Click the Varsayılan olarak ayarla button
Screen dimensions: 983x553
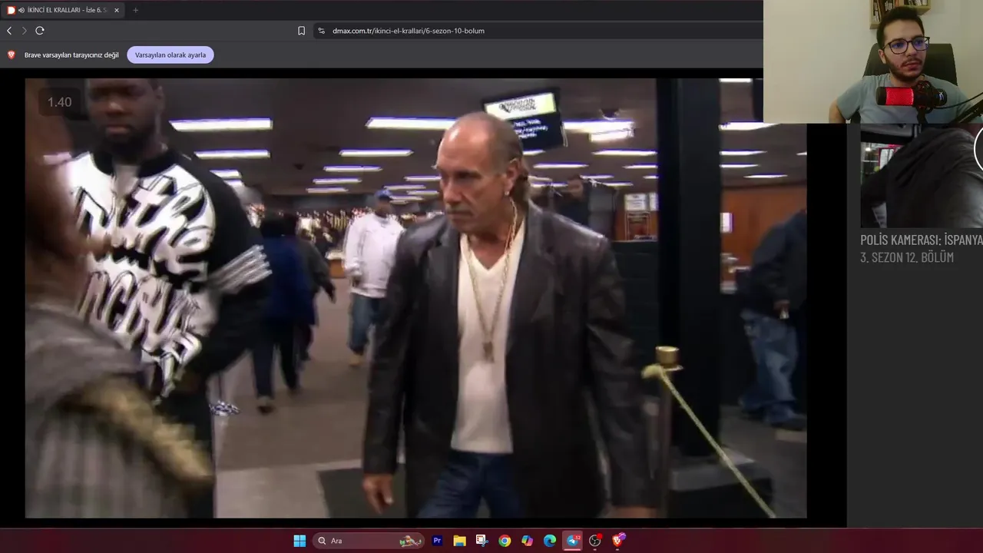(170, 55)
